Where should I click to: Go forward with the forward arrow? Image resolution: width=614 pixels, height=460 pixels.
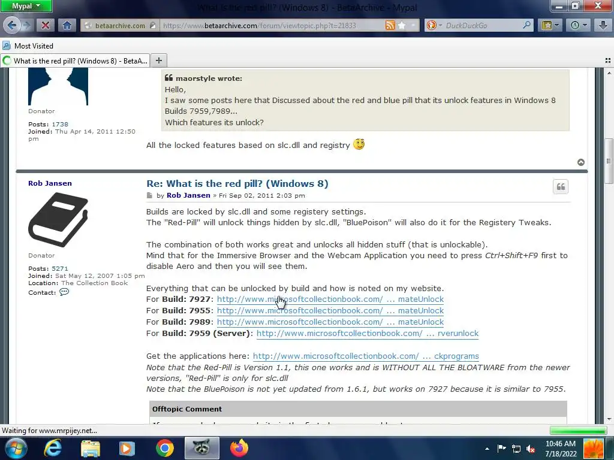(26, 25)
